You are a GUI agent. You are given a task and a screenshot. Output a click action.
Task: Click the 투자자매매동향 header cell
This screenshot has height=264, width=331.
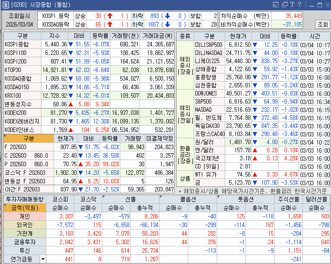click(25, 199)
